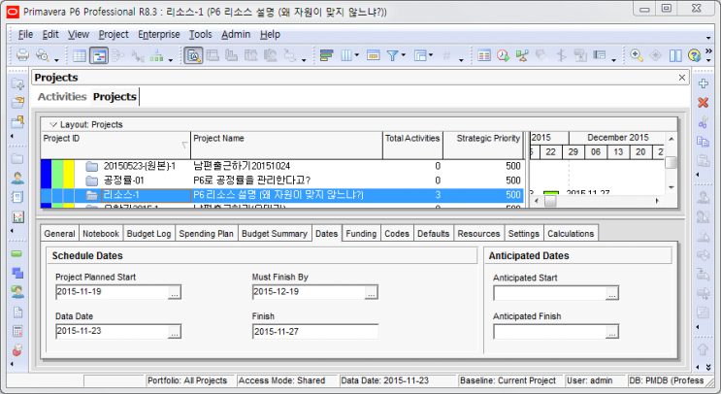Open the date picker for Project Planned Start
This screenshot has height=394, width=721.
(175, 292)
